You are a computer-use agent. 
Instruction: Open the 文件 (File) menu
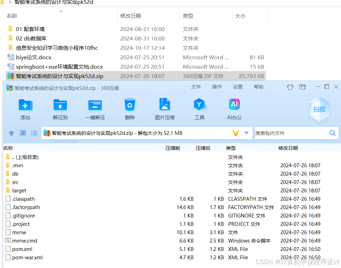[196, 87]
